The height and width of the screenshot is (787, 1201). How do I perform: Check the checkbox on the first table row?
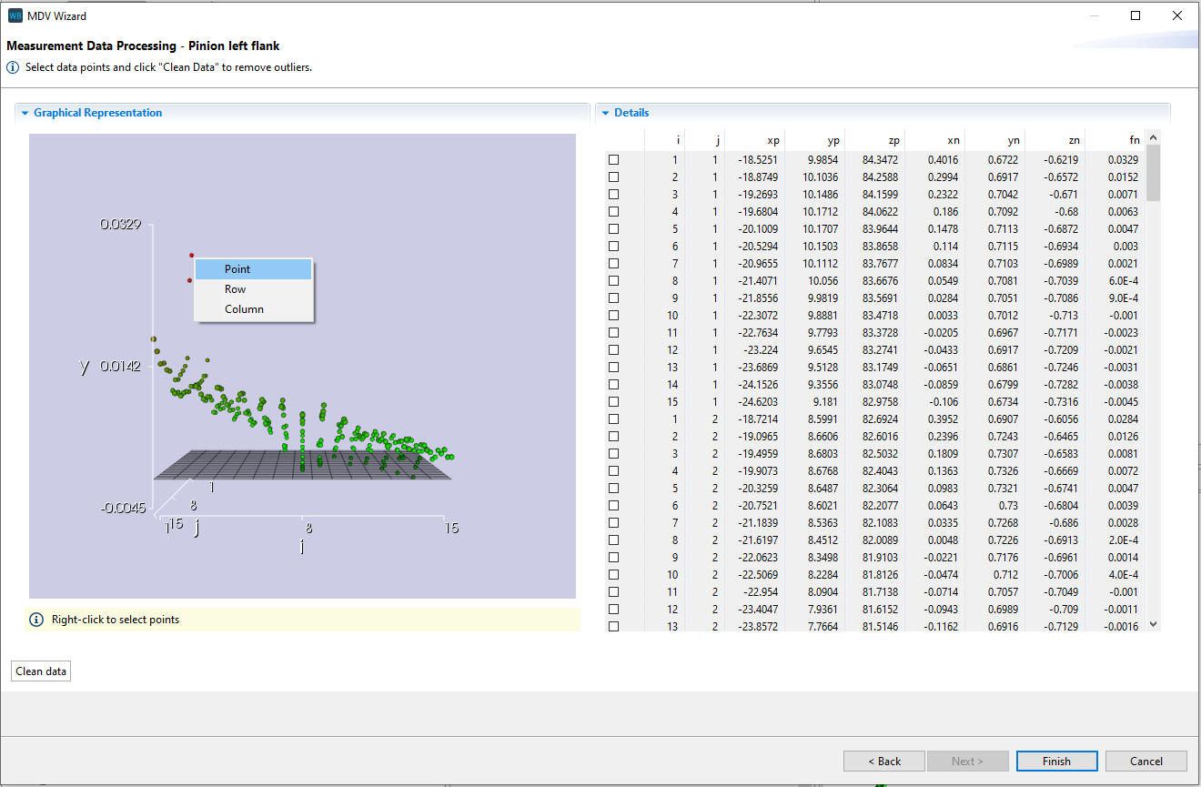[x=614, y=158]
